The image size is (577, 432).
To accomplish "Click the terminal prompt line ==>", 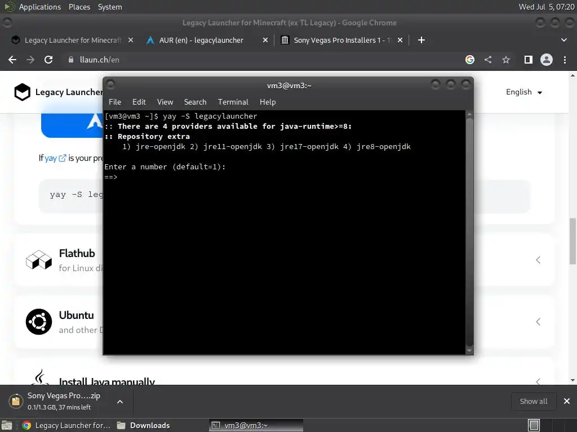I will pos(111,177).
